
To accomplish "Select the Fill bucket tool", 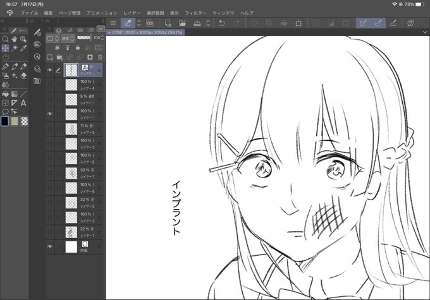I will click(5, 94).
